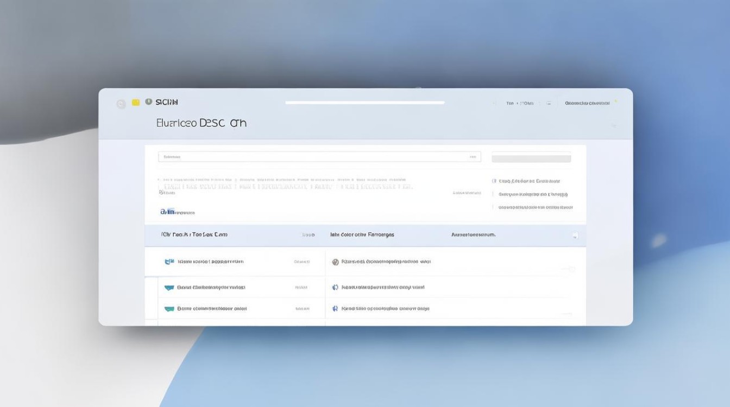The width and height of the screenshot is (730, 407).
Task: Click the dots at search field's right end
Action: click(472, 157)
